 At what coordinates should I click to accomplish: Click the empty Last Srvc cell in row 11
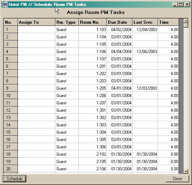[145, 103]
